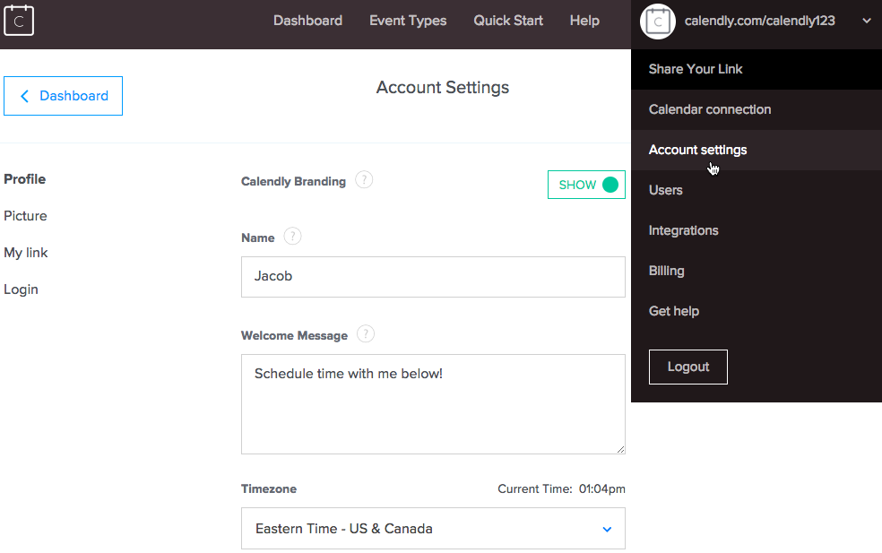This screenshot has width=882, height=553.
Task: Select the Login section in the sidebar
Action: click(x=21, y=289)
